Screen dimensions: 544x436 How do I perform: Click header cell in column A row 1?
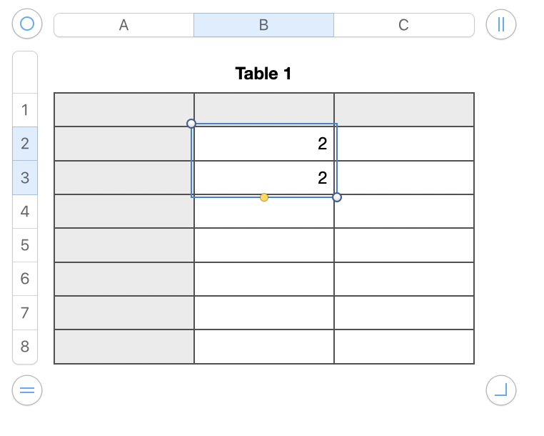124,110
